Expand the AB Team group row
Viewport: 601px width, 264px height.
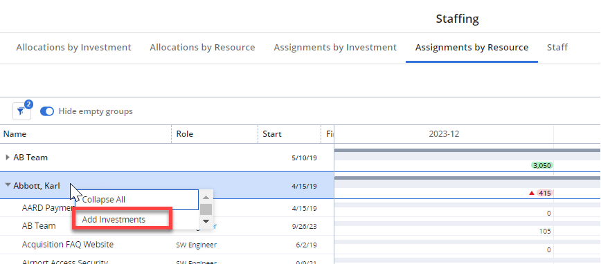tap(8, 158)
